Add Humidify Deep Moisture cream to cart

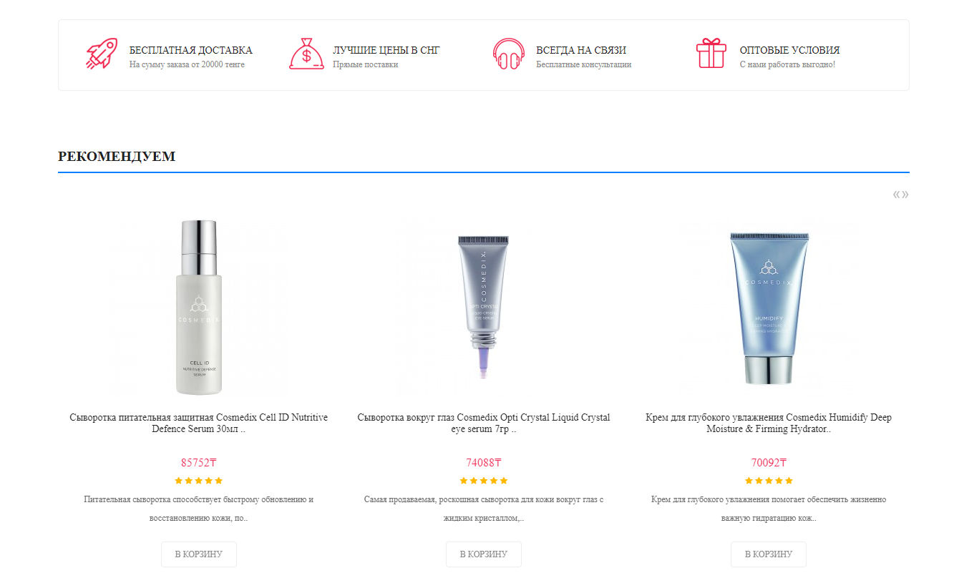[x=769, y=554]
